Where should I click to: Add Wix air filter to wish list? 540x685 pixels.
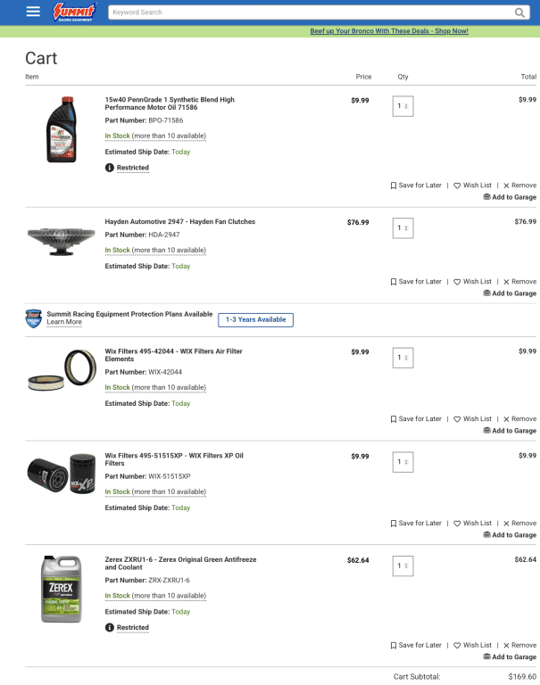coord(472,419)
